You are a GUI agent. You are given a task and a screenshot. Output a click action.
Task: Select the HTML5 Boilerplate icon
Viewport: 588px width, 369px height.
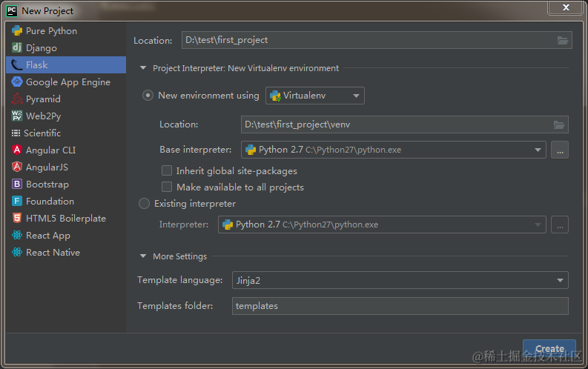tap(17, 218)
